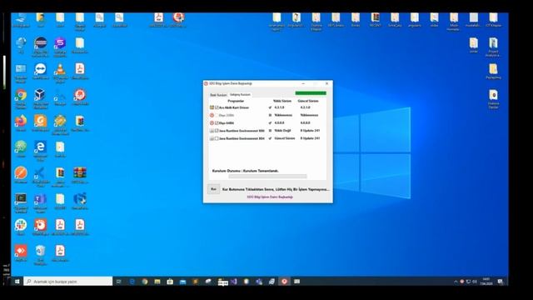Open Visual Studio from the taskbar
The width and height of the screenshot is (533, 300).
point(234,282)
